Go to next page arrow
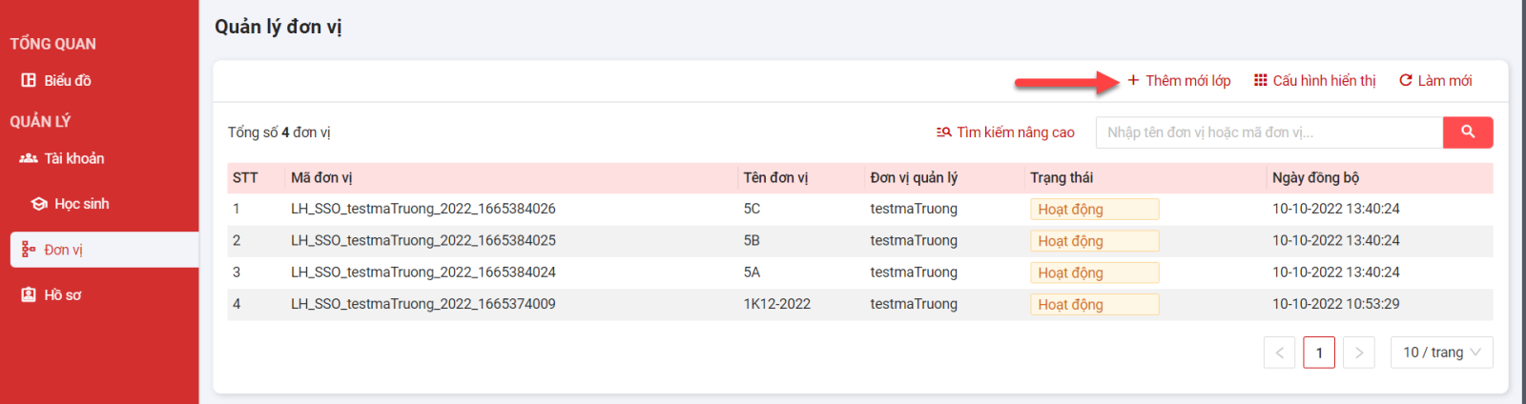Viewport: 1526px width, 404px height. pyautogui.click(x=1359, y=353)
